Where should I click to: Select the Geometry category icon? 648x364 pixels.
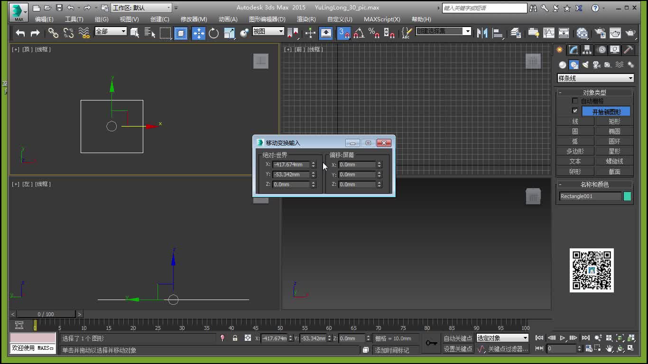coord(563,65)
